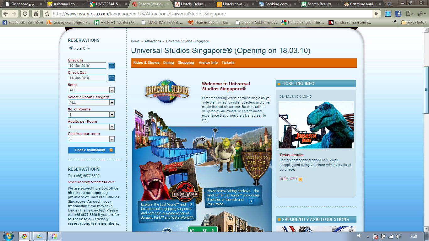Open the Check Out calendar icon
429x241 pixels.
click(111, 78)
